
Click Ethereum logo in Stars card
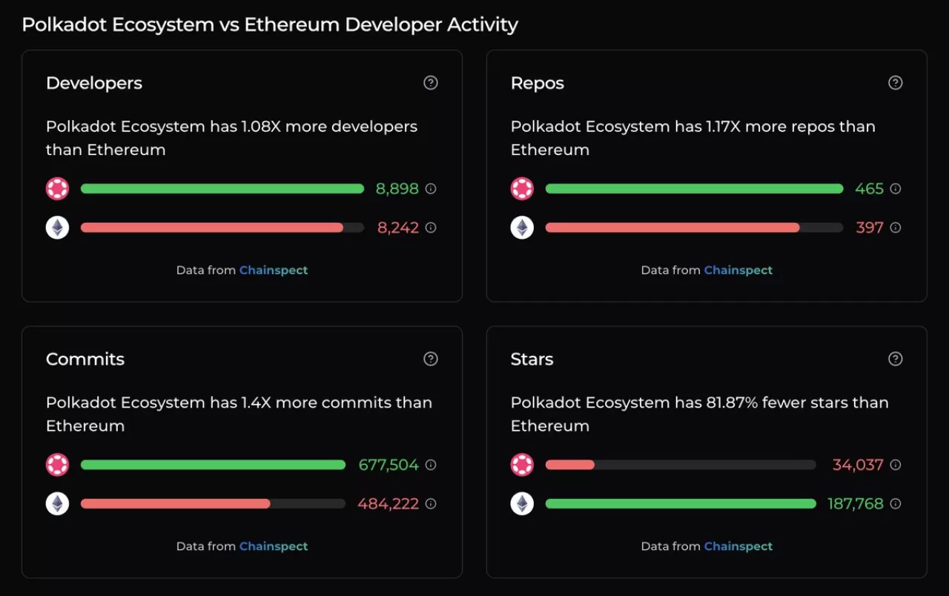coord(522,504)
